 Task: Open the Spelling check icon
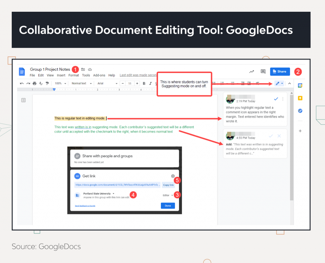click(x=41, y=83)
